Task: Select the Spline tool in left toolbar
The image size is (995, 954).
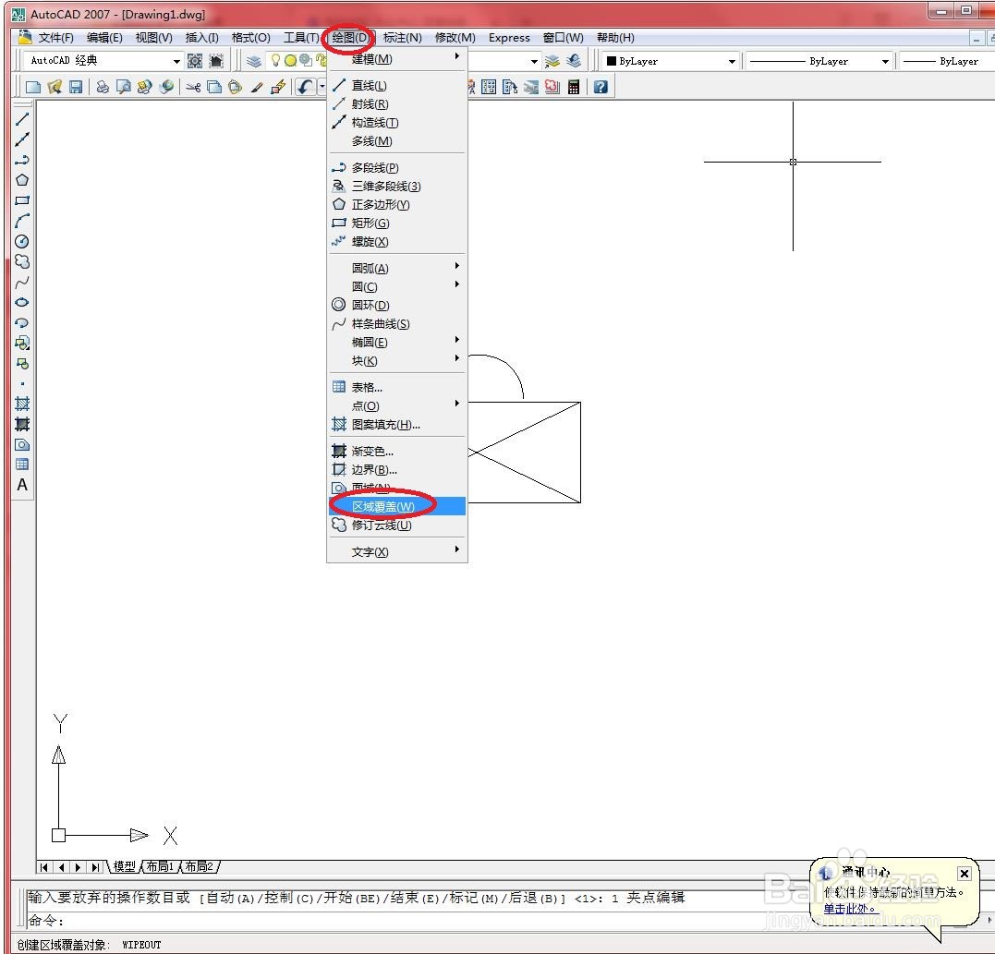Action: click(22, 283)
